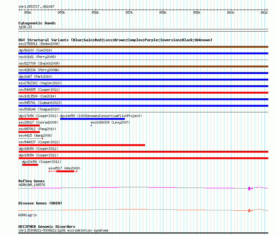Open the AGRN|agrin OMIM link
The image size is (277, 235).
(x=28, y=215)
